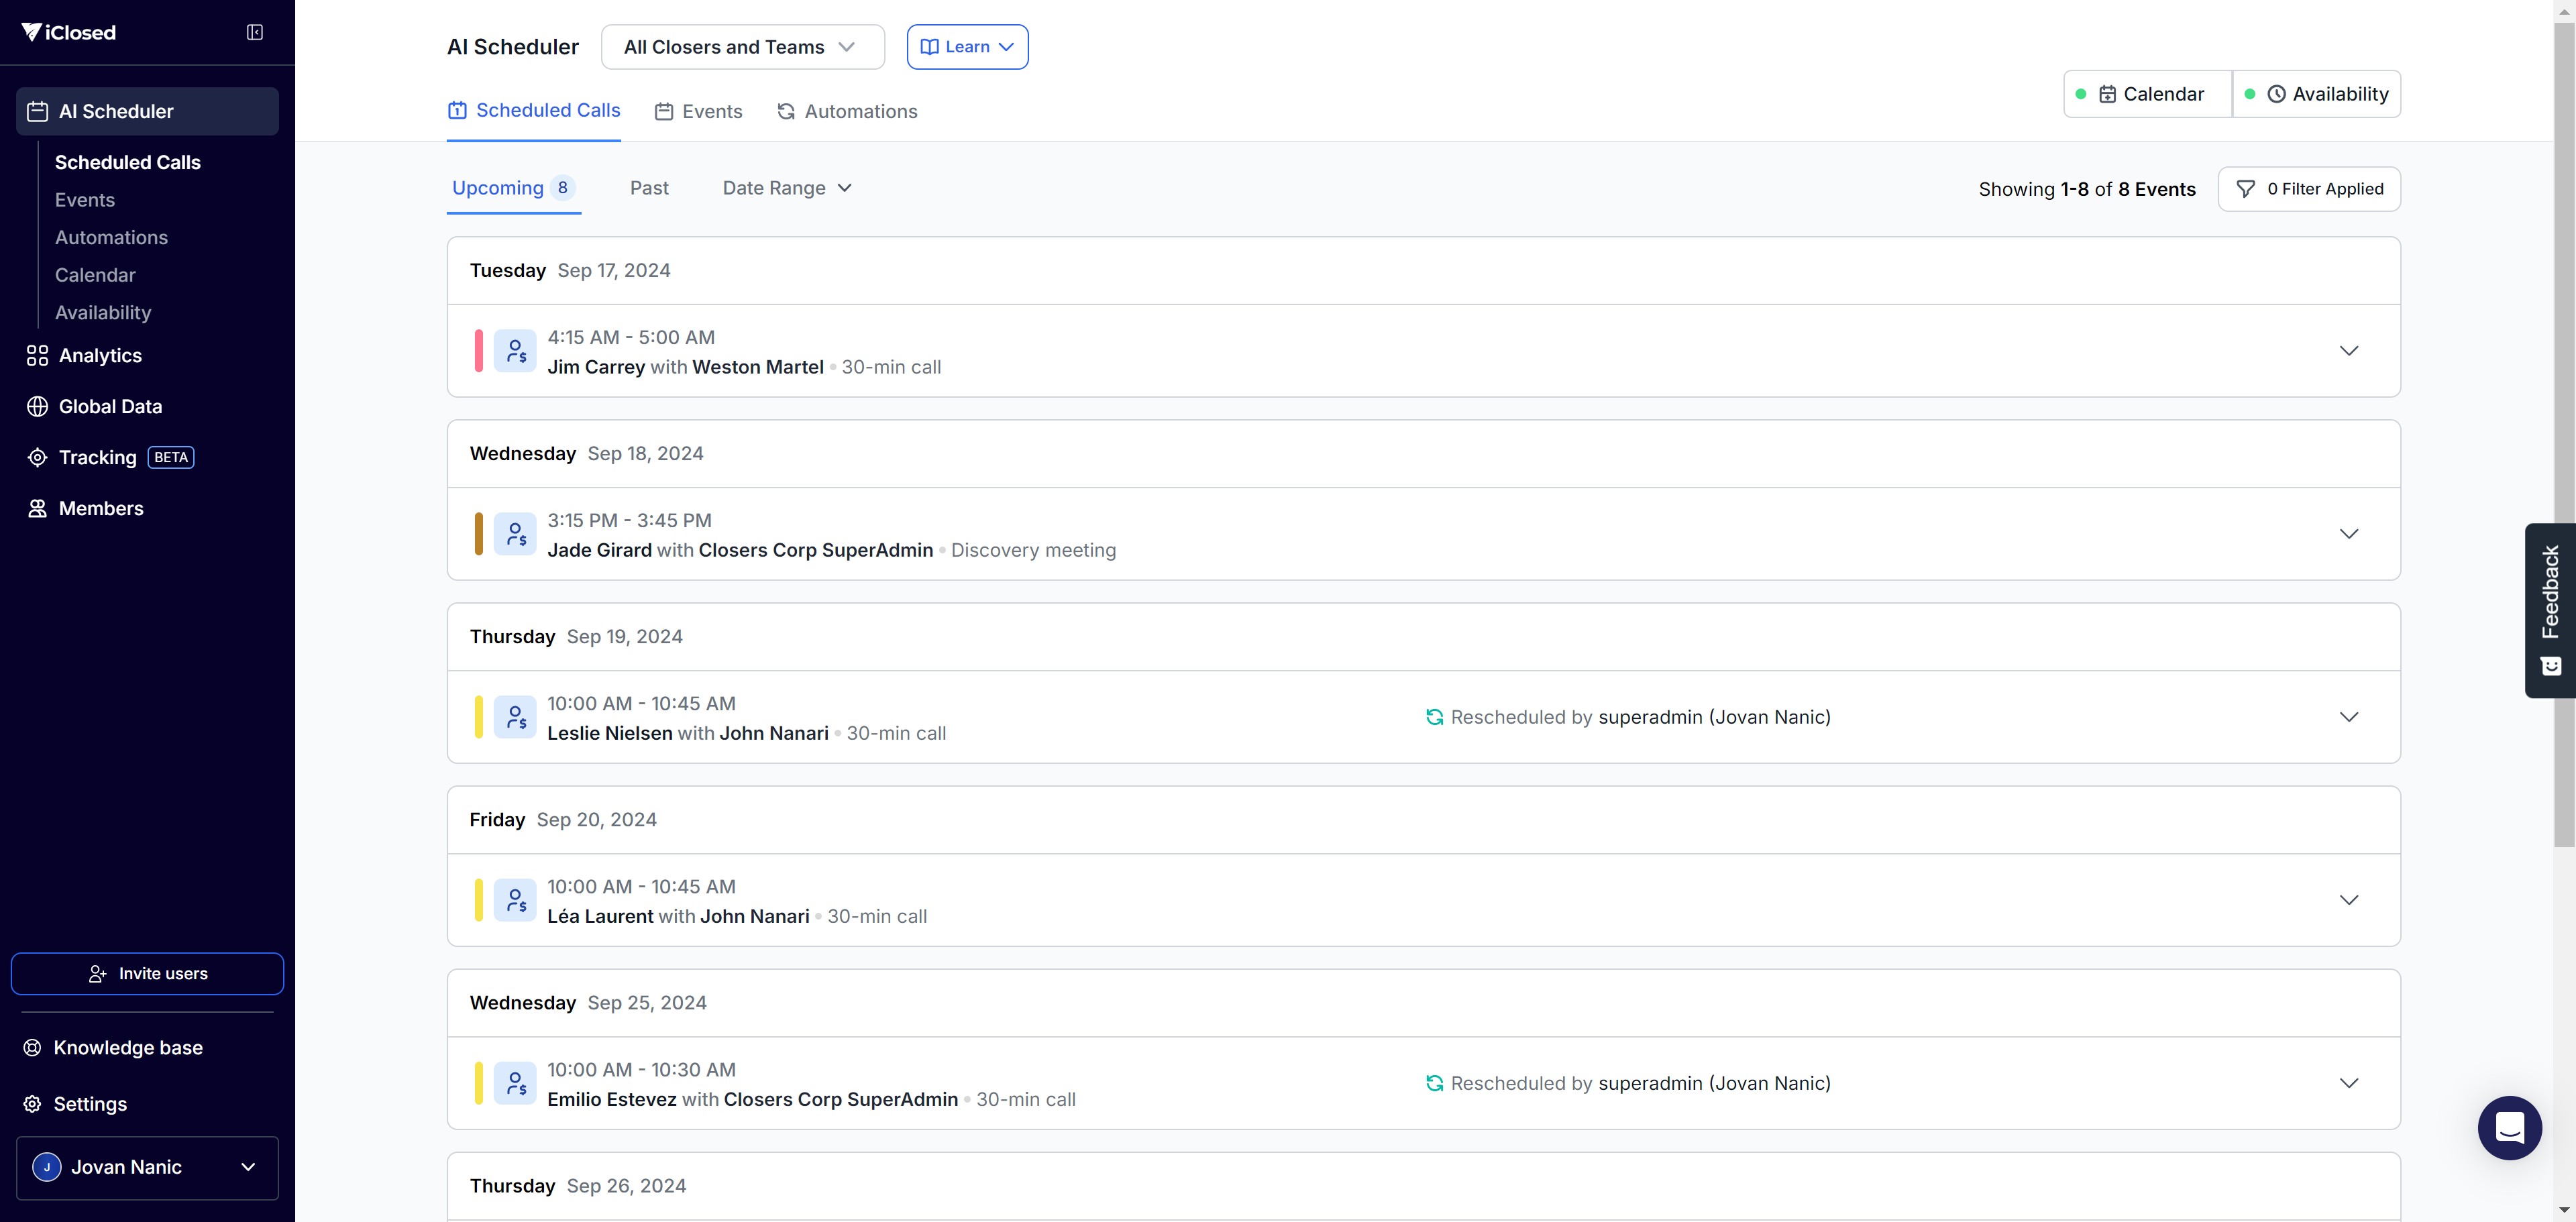Viewport: 2576px width, 1222px height.
Task: Click the Knowledge base lifebuoy icon
Action: (x=33, y=1048)
